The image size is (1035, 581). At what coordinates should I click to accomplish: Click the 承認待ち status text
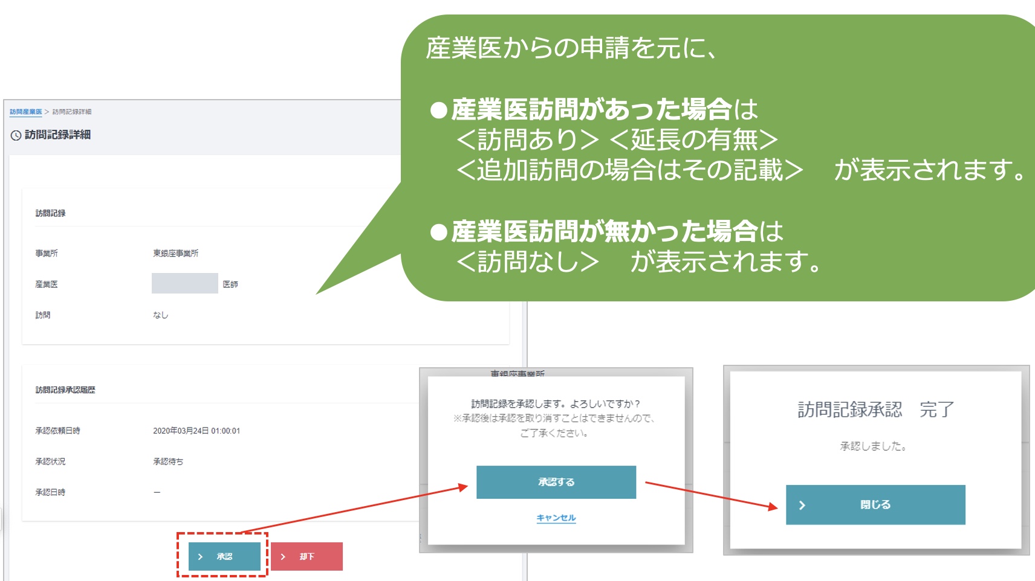coord(168,461)
